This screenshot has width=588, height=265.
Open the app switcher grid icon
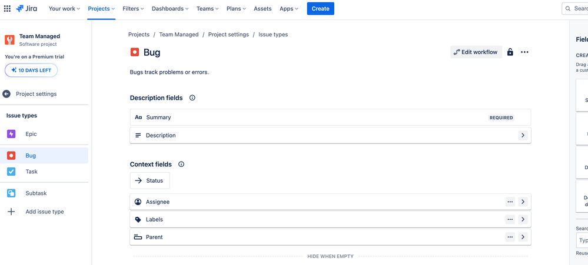pos(7,9)
